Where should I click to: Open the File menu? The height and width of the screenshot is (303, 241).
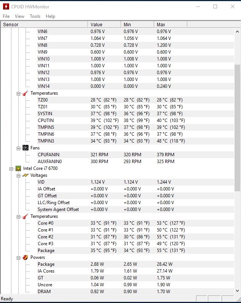[6, 16]
